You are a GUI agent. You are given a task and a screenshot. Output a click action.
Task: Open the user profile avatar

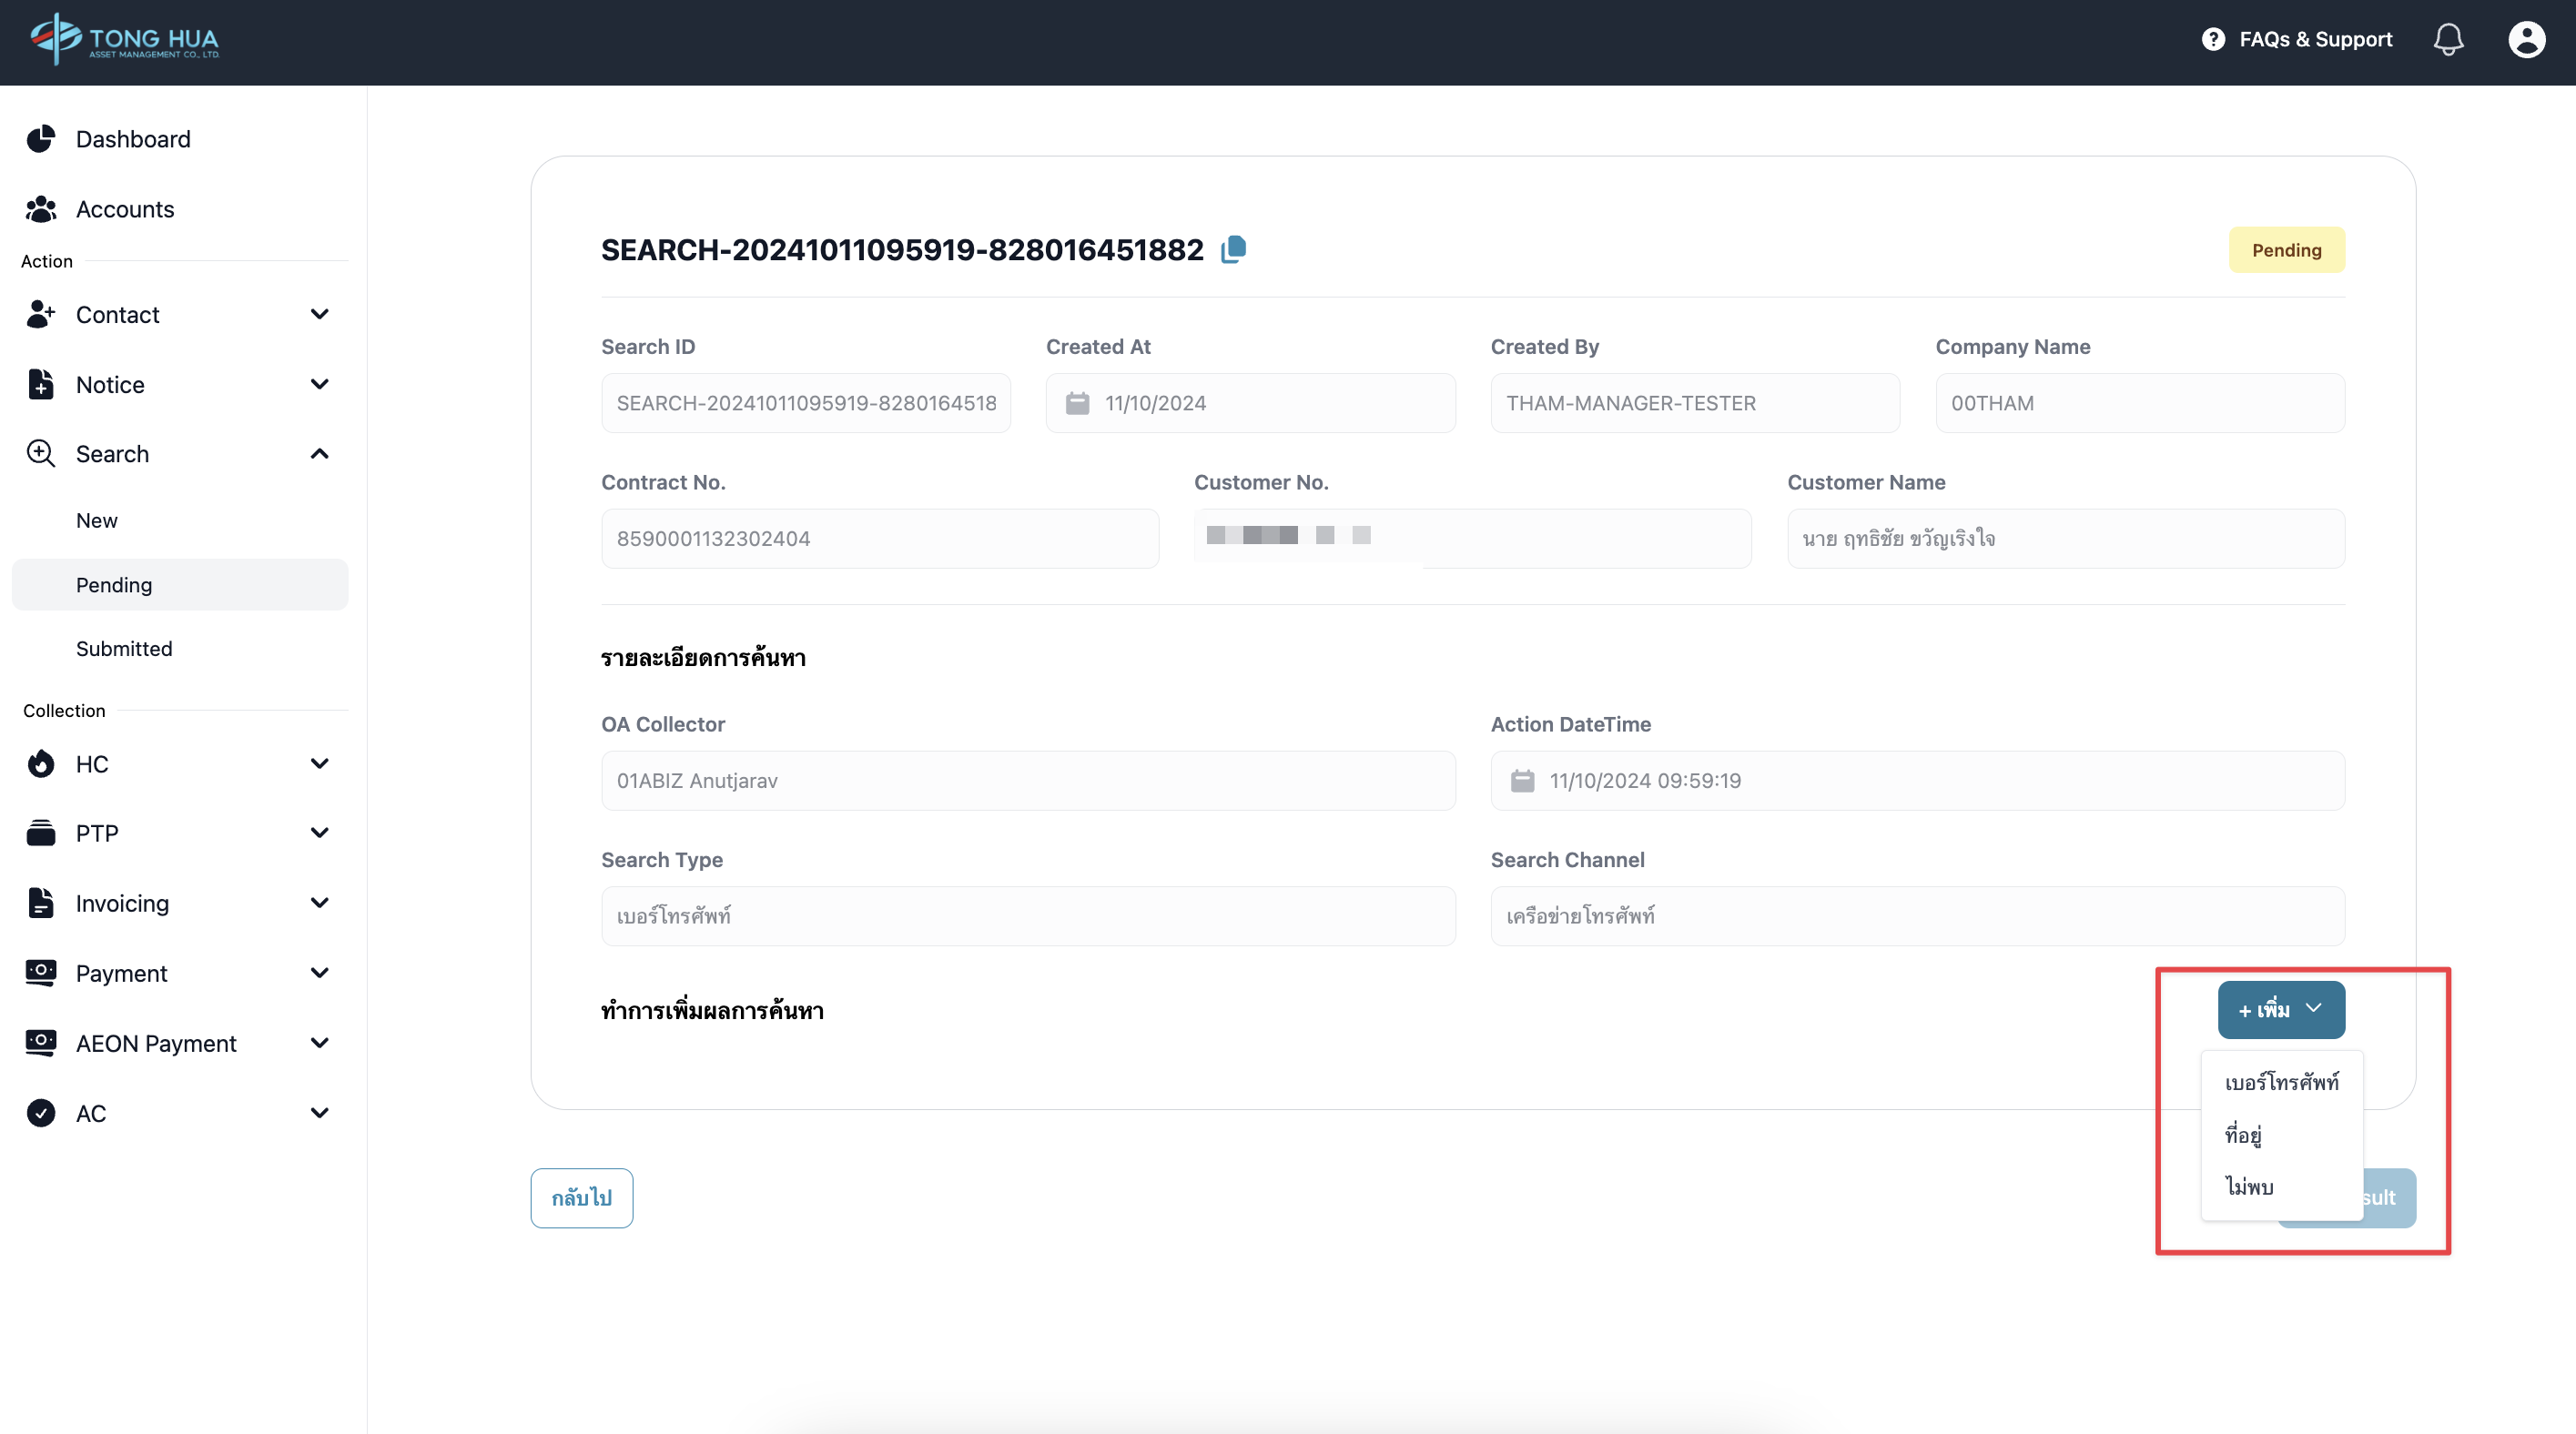tap(2525, 40)
